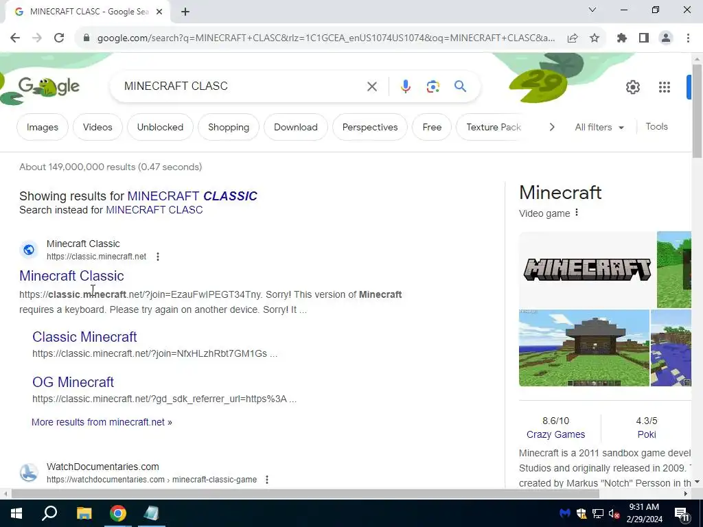Select the Videos filter chip
Screen dimensions: 703x527
97,127
